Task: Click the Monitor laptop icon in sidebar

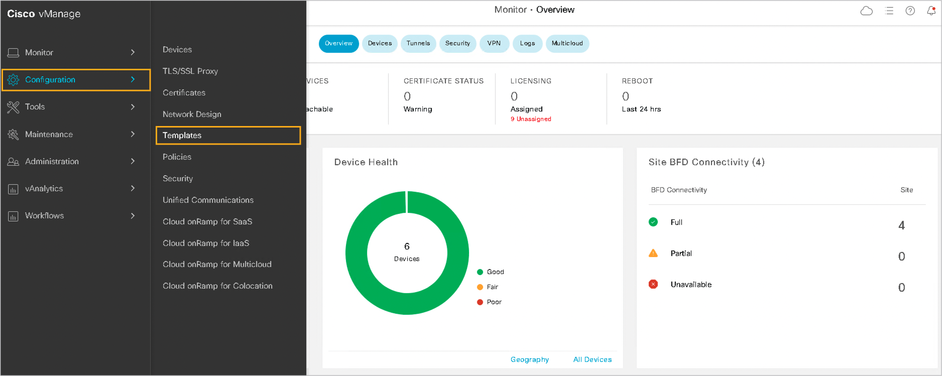Action: (x=13, y=53)
